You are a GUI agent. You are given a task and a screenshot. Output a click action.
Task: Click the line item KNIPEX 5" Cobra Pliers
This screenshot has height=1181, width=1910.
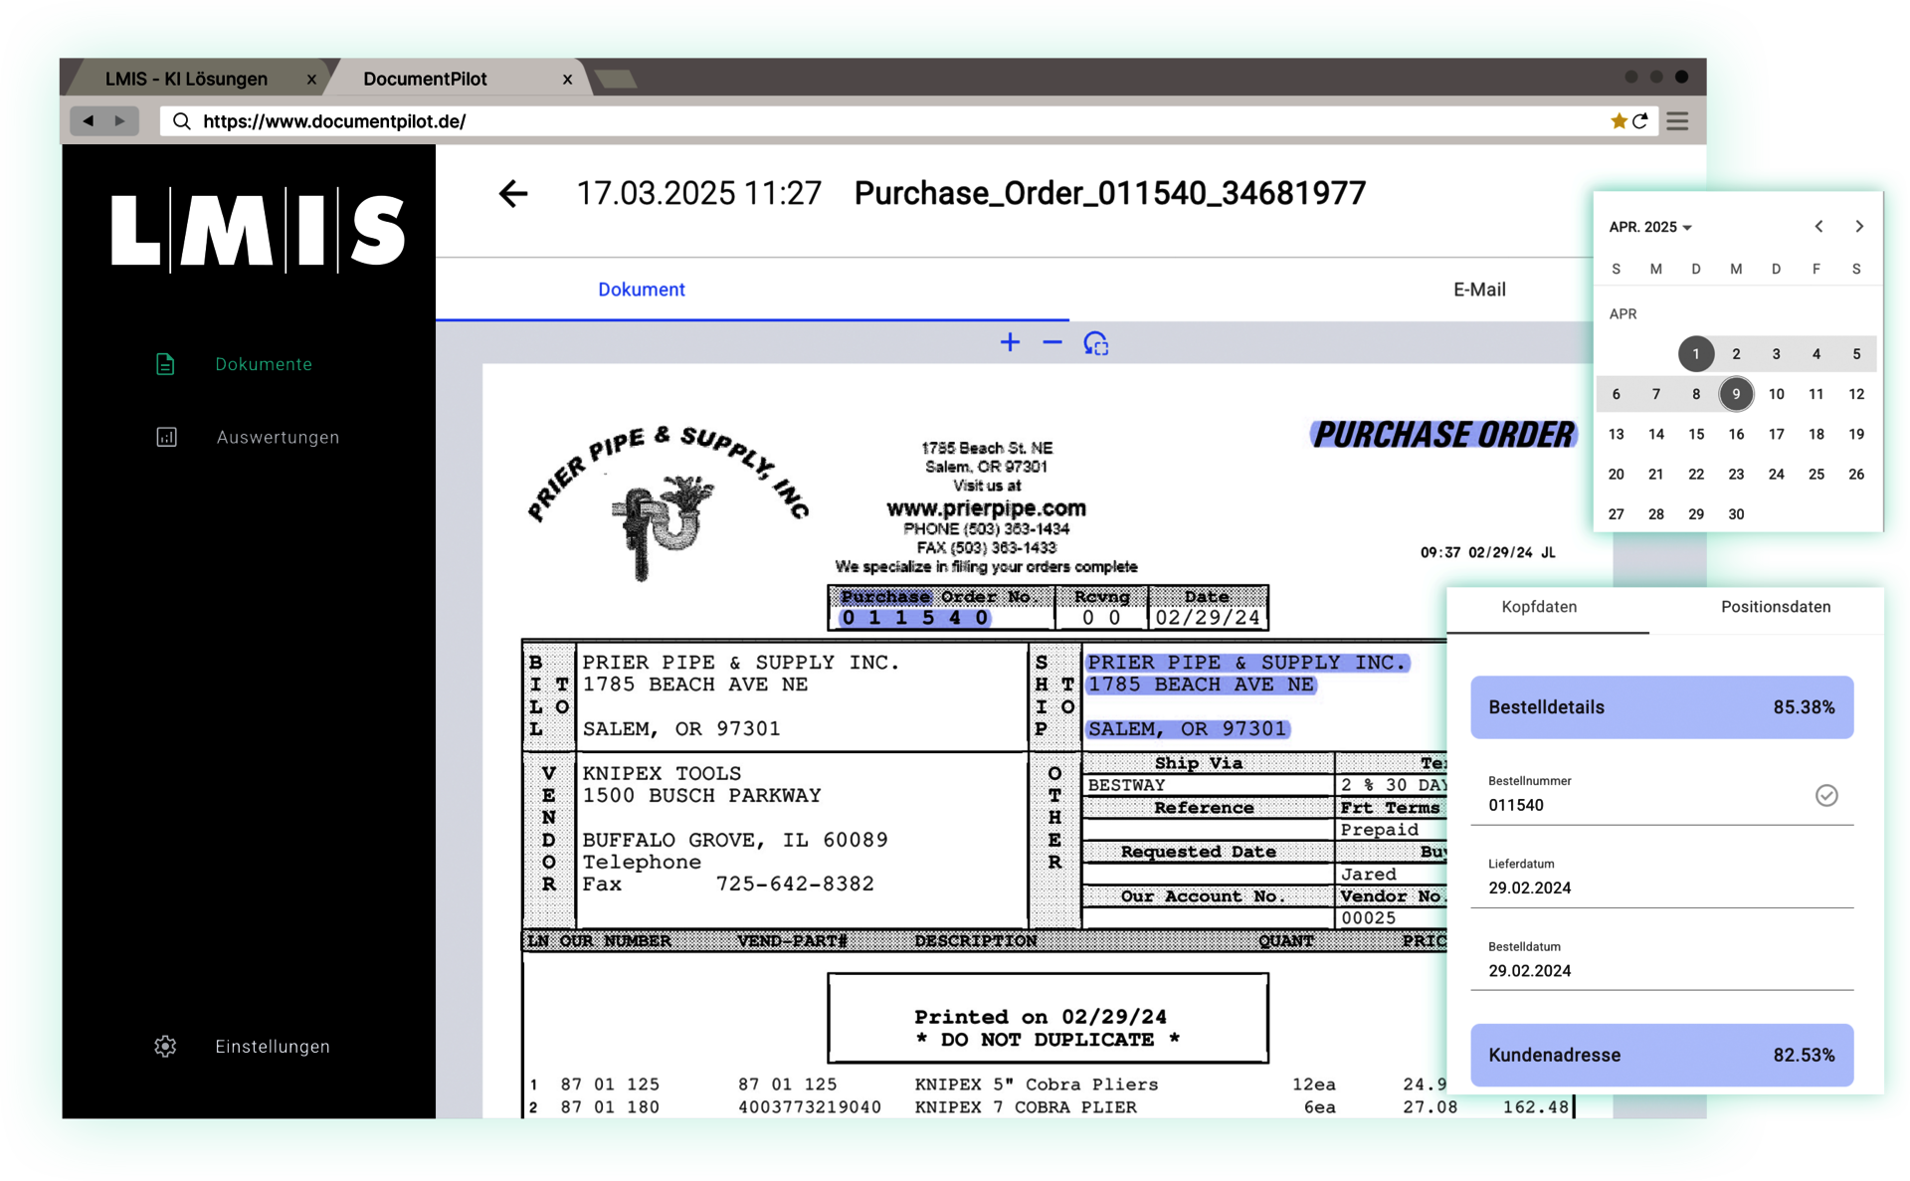pyautogui.click(x=1037, y=1084)
